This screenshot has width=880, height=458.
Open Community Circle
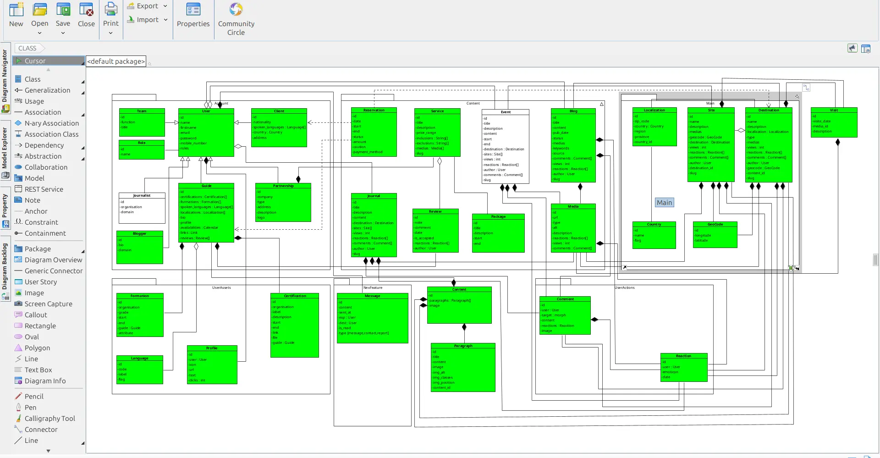pos(236,19)
